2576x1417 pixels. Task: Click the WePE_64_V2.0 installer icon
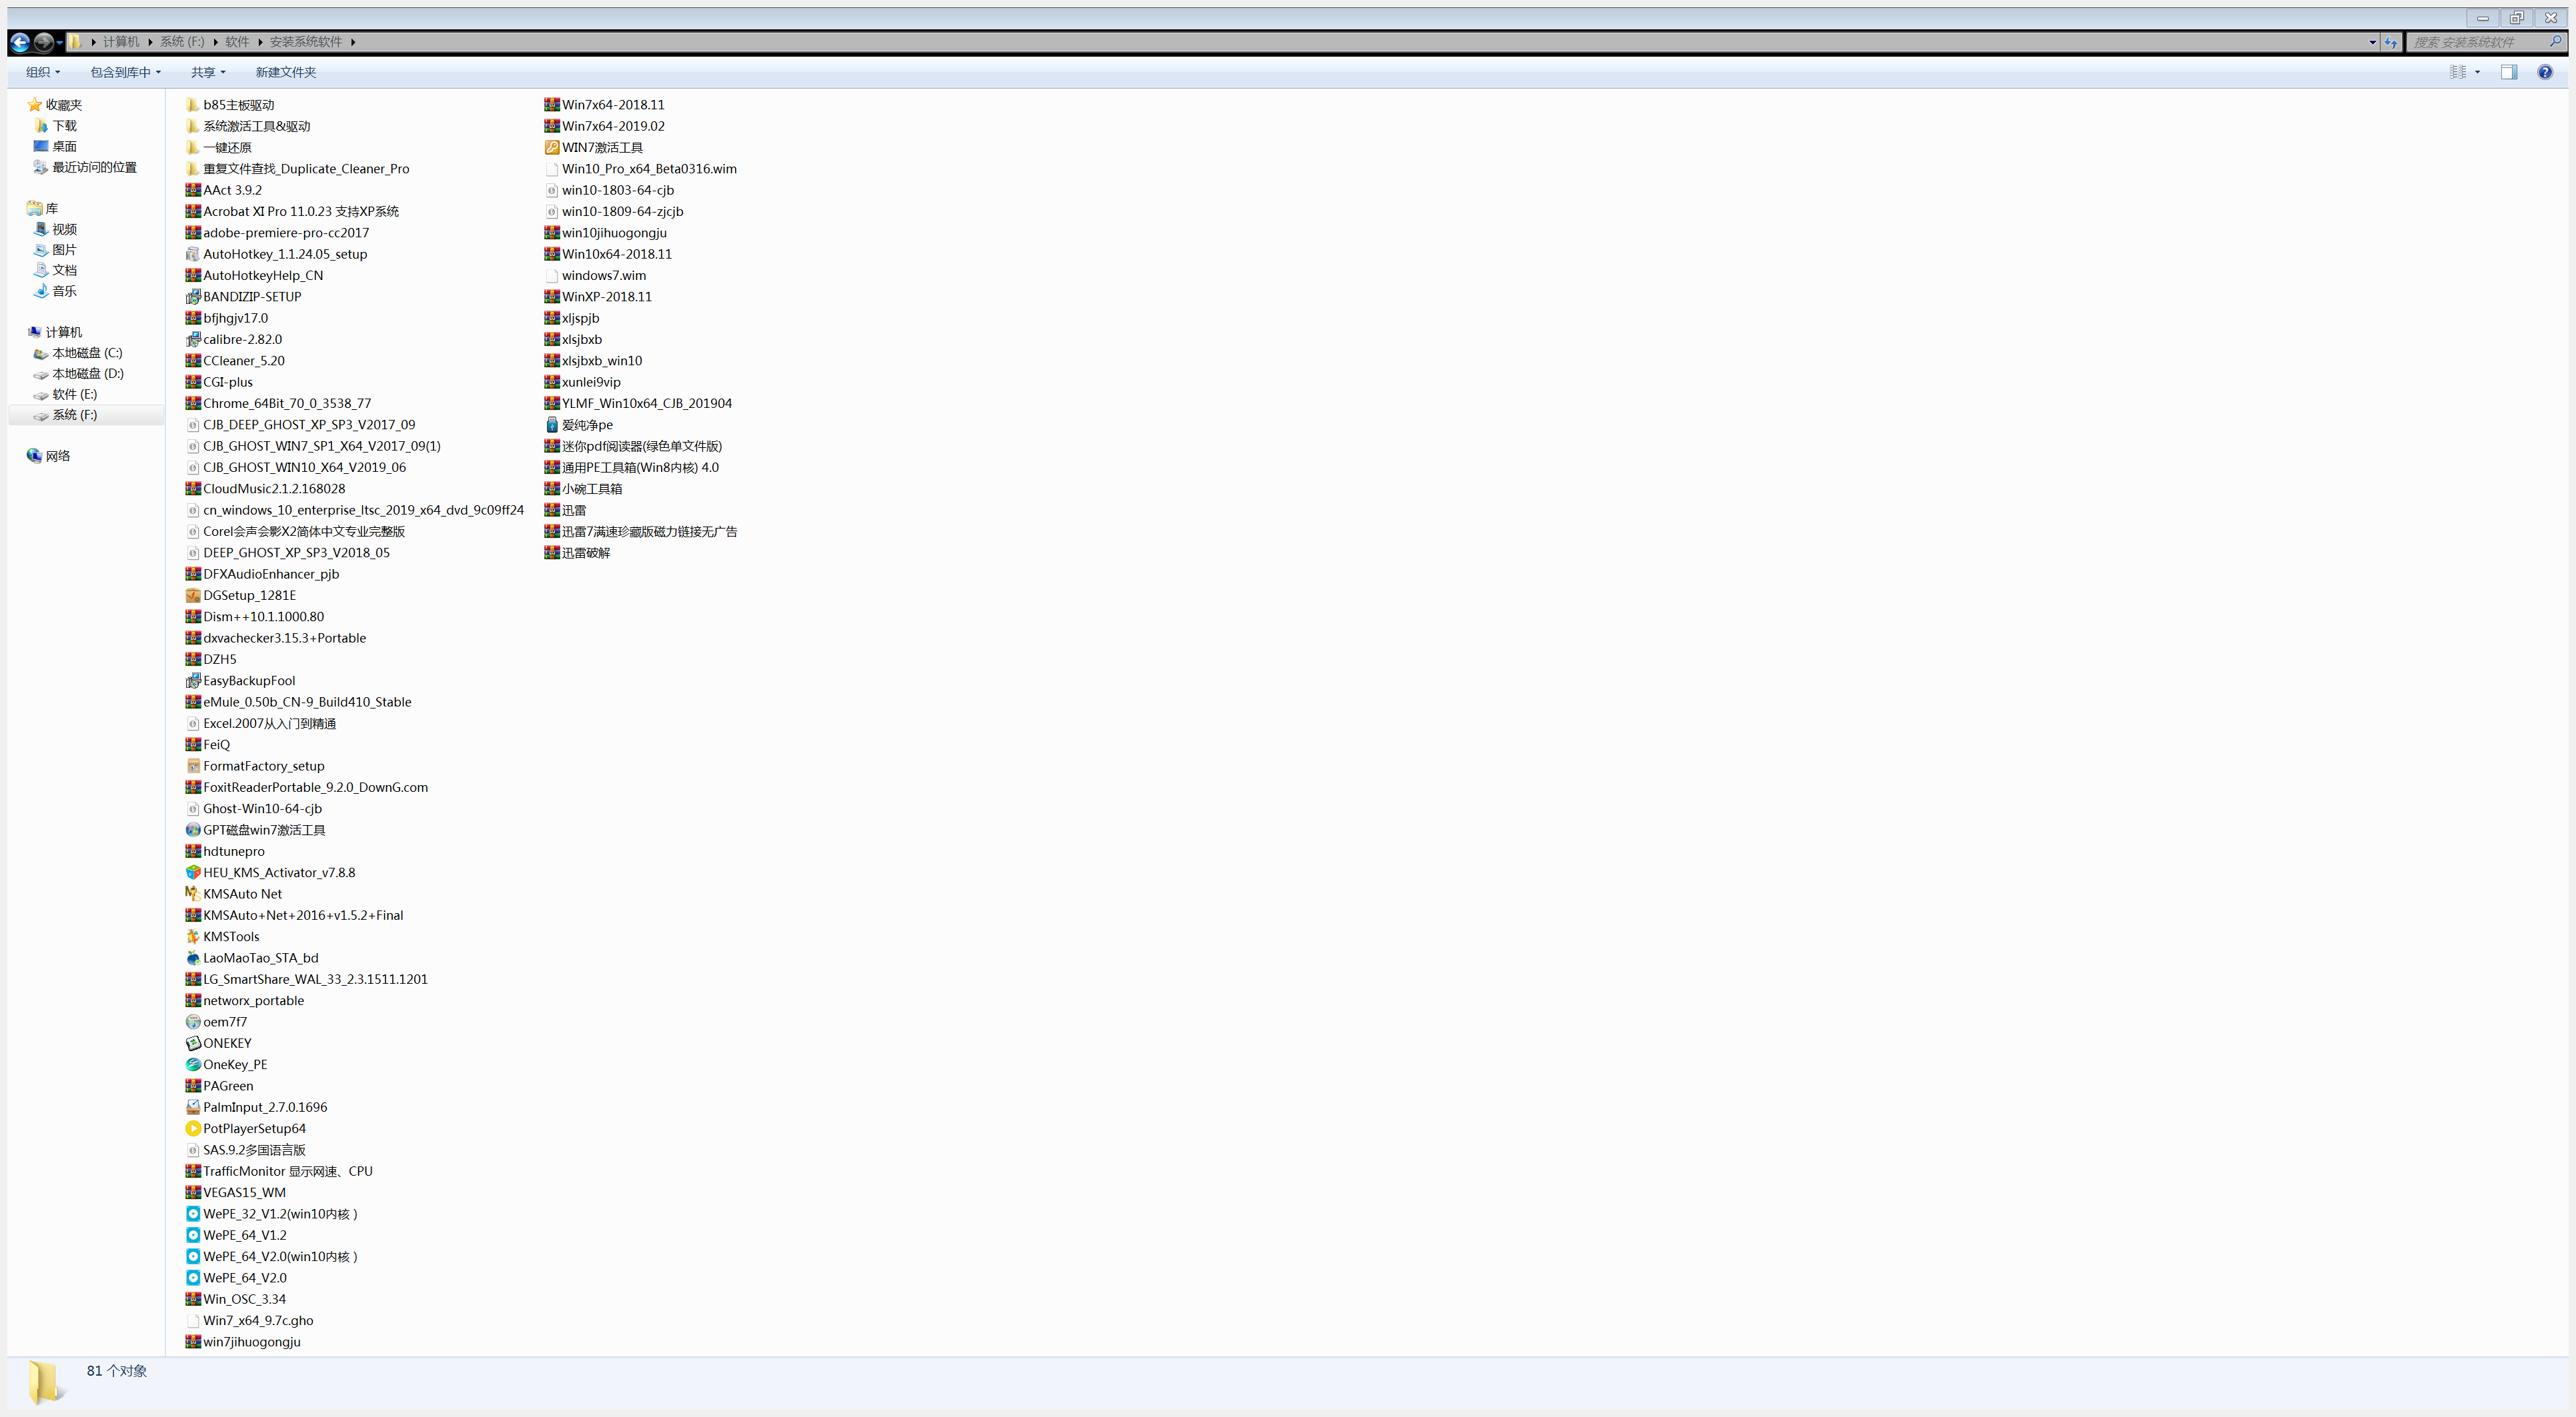[193, 1277]
